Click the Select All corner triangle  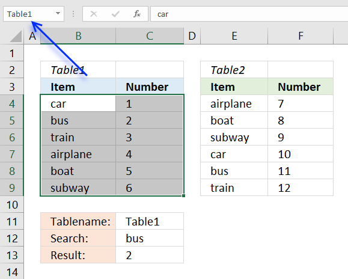[16, 37]
